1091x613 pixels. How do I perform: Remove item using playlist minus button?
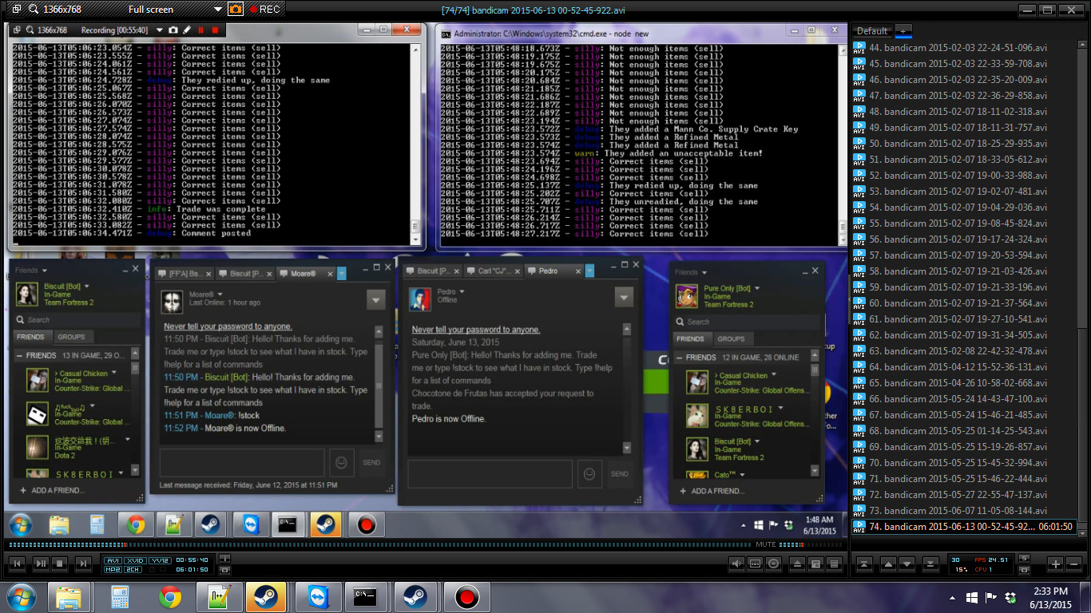pyautogui.click(x=1073, y=564)
